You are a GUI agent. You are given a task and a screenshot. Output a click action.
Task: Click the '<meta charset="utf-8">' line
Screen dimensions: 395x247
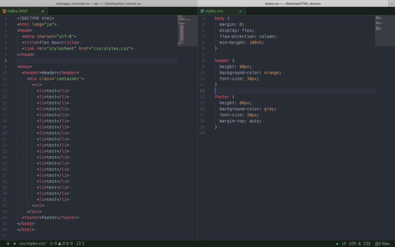49,37
